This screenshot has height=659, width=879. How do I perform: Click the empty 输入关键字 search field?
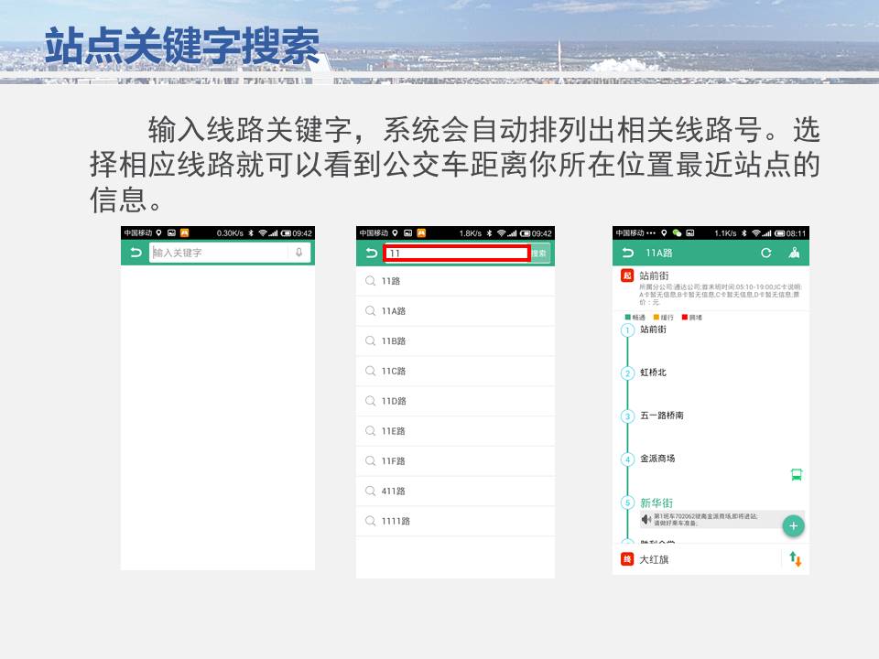[218, 253]
